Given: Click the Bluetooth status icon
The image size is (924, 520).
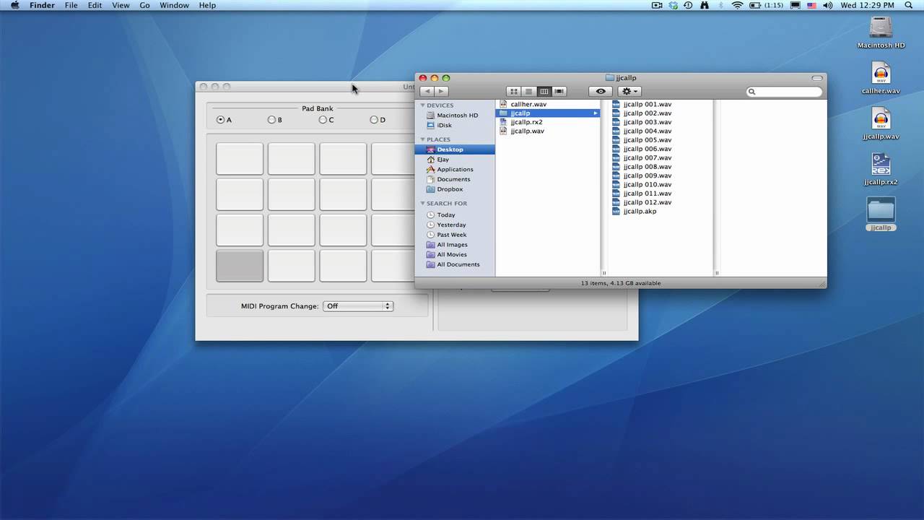Looking at the screenshot, I should [x=720, y=5].
